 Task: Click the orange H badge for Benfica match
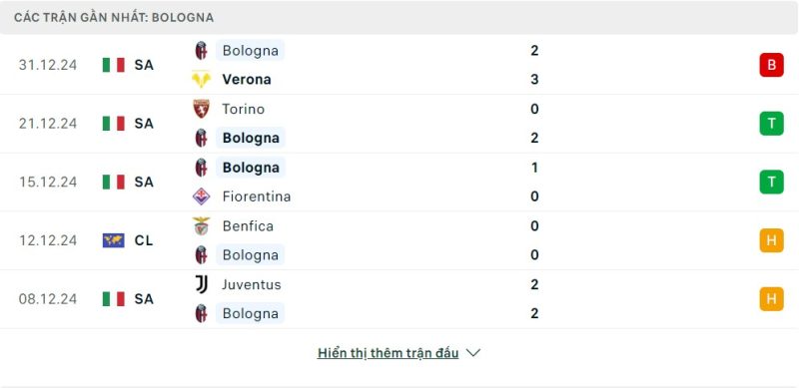pos(771,240)
